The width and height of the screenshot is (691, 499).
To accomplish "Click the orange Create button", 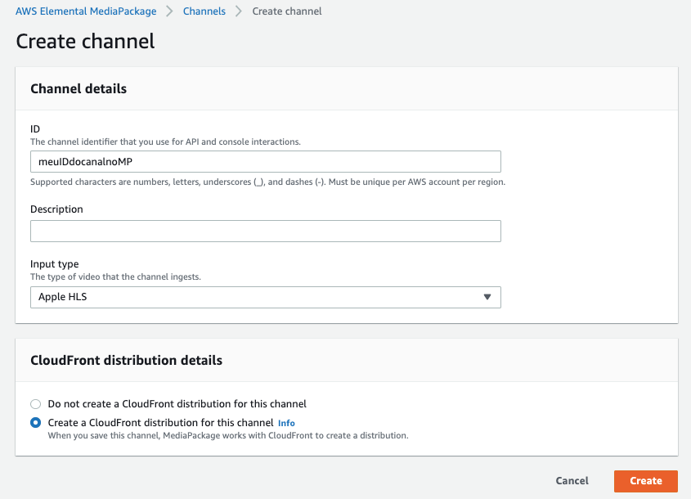I will tap(645, 481).
